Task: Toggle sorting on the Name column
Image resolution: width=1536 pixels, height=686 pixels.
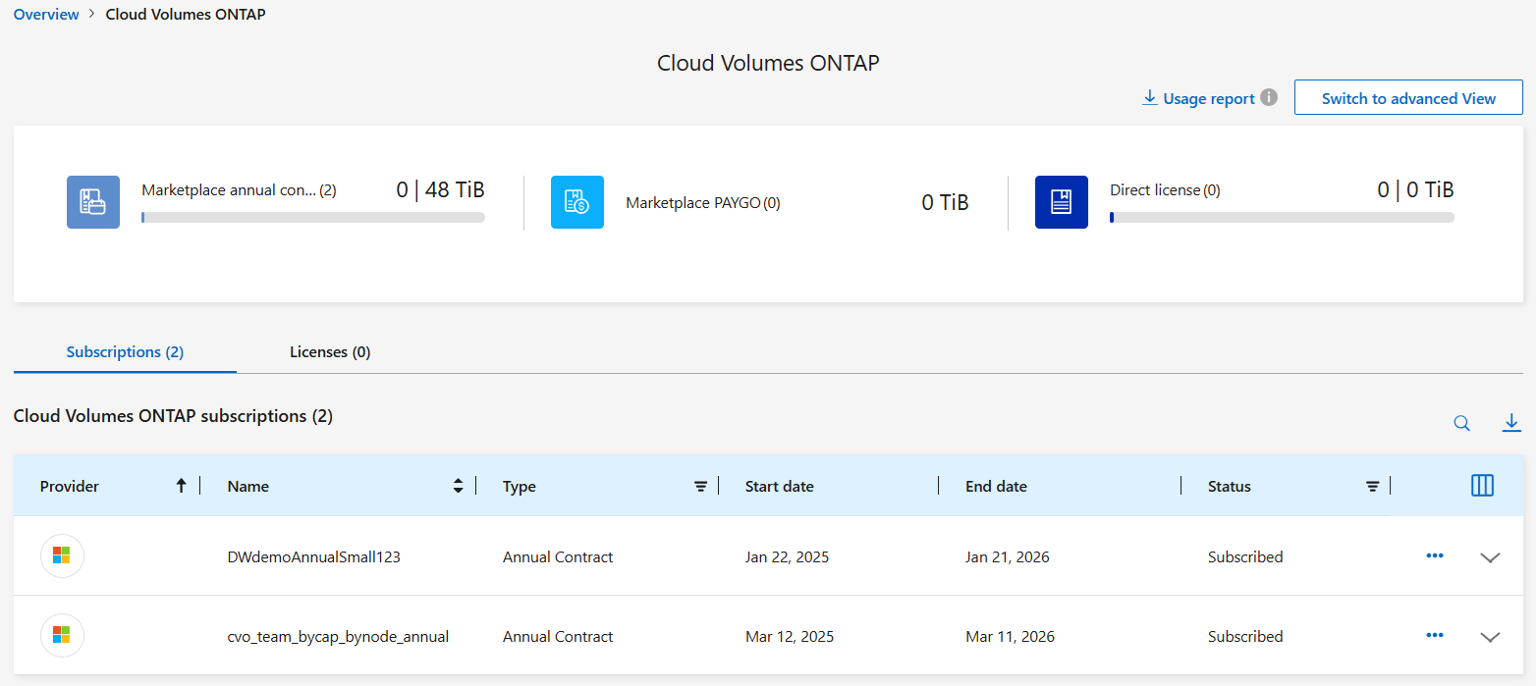Action: tap(458, 486)
